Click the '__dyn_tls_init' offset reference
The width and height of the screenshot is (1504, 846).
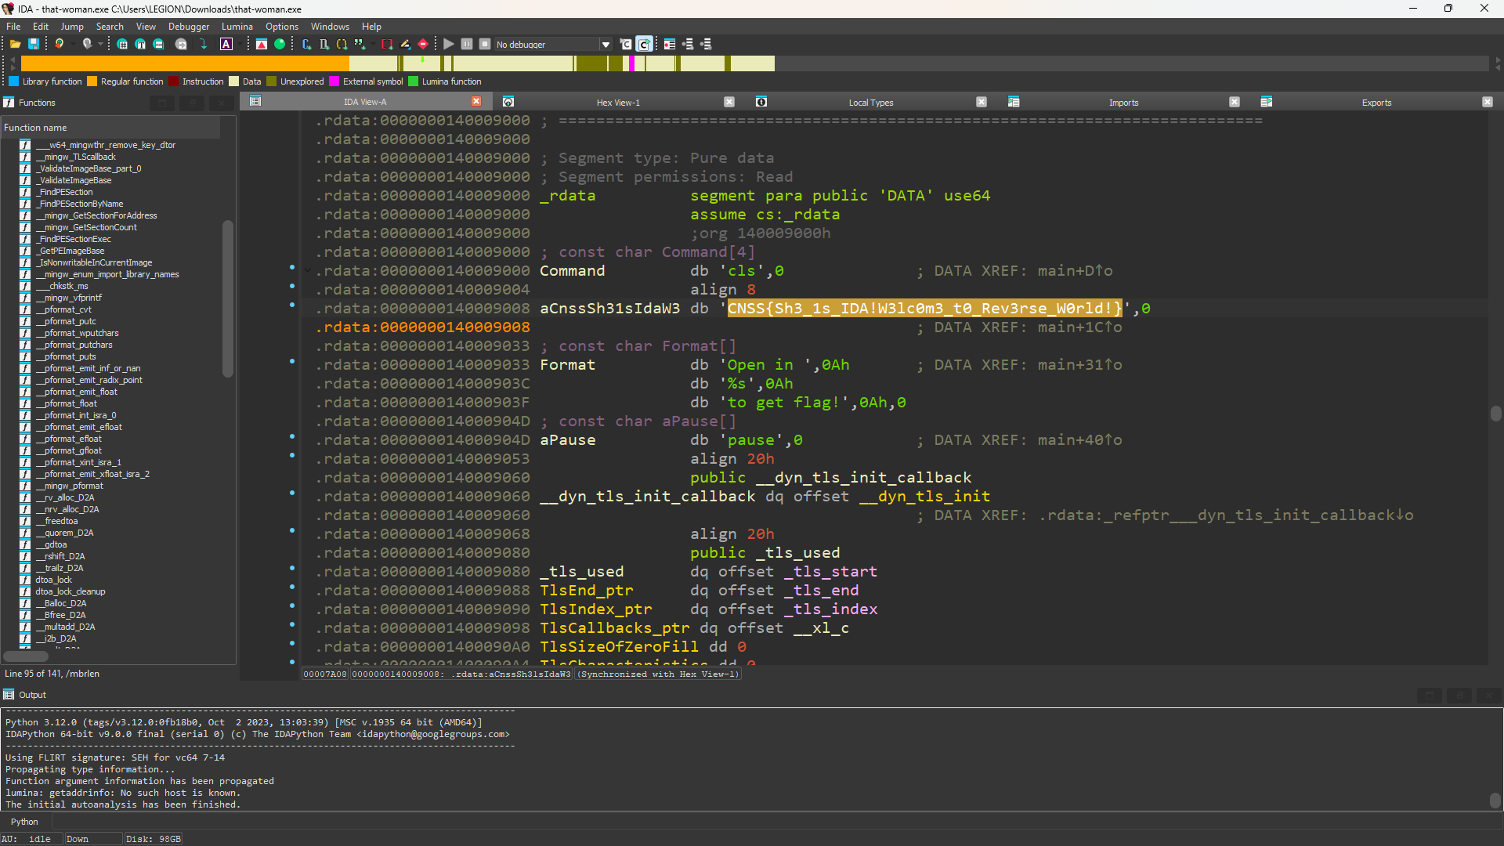924,497
